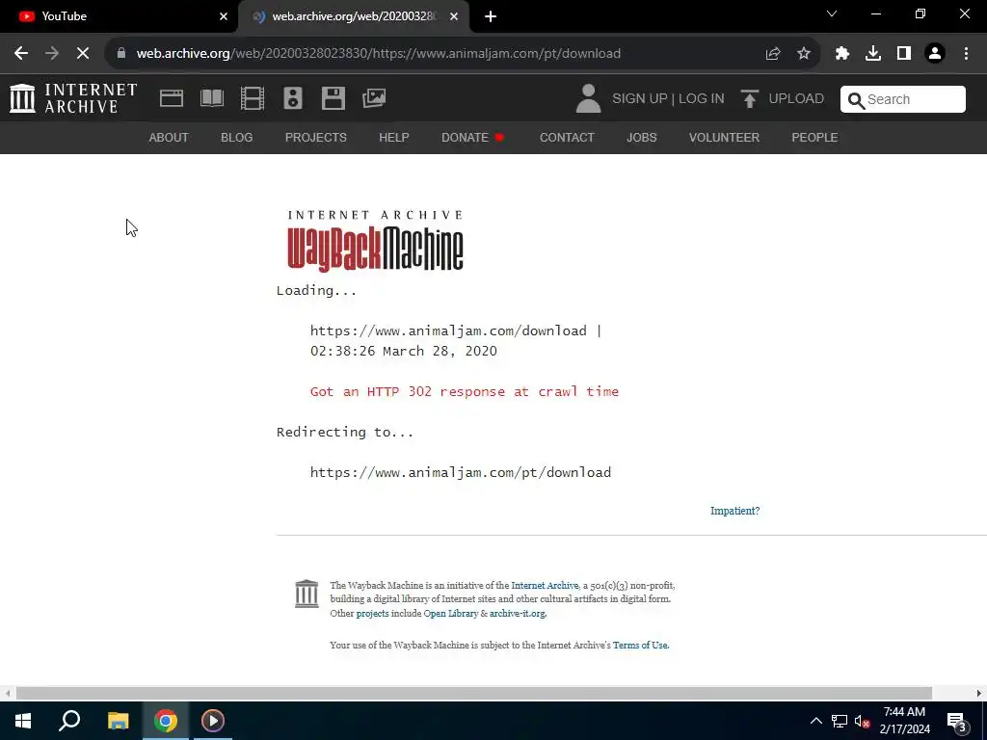Bookmark this page with the star
Image resolution: width=987 pixels, height=740 pixels.
tap(804, 54)
